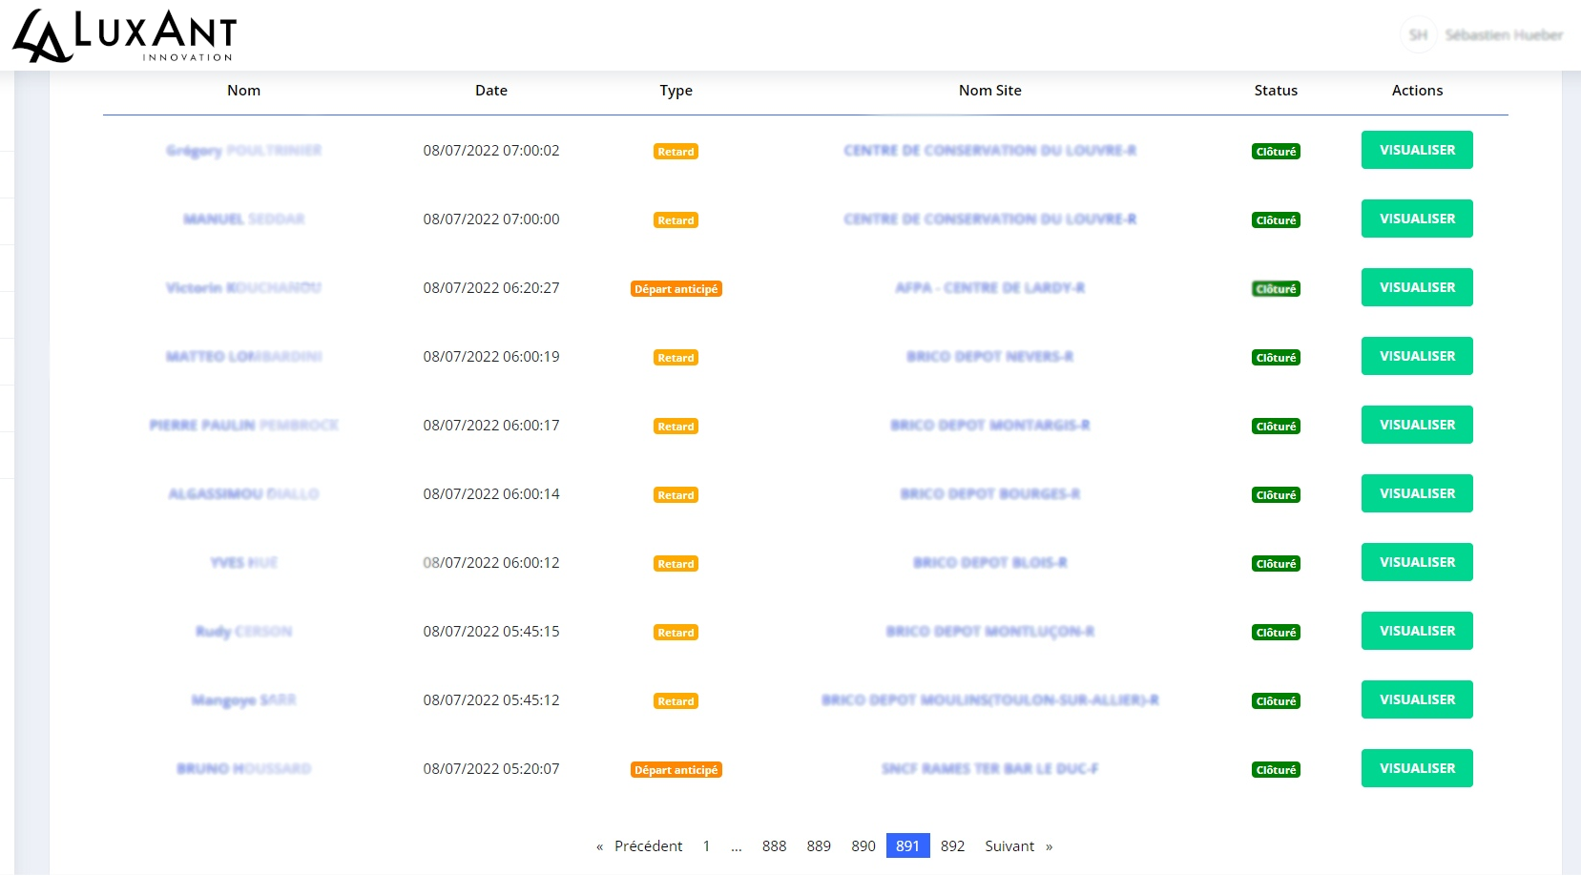The height and width of the screenshot is (876, 1581).
Task: Click the Départ anticipé badge at 06:20:27
Action: (676, 289)
